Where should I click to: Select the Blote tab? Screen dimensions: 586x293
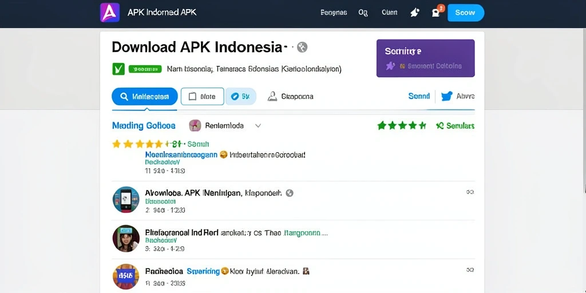(202, 96)
